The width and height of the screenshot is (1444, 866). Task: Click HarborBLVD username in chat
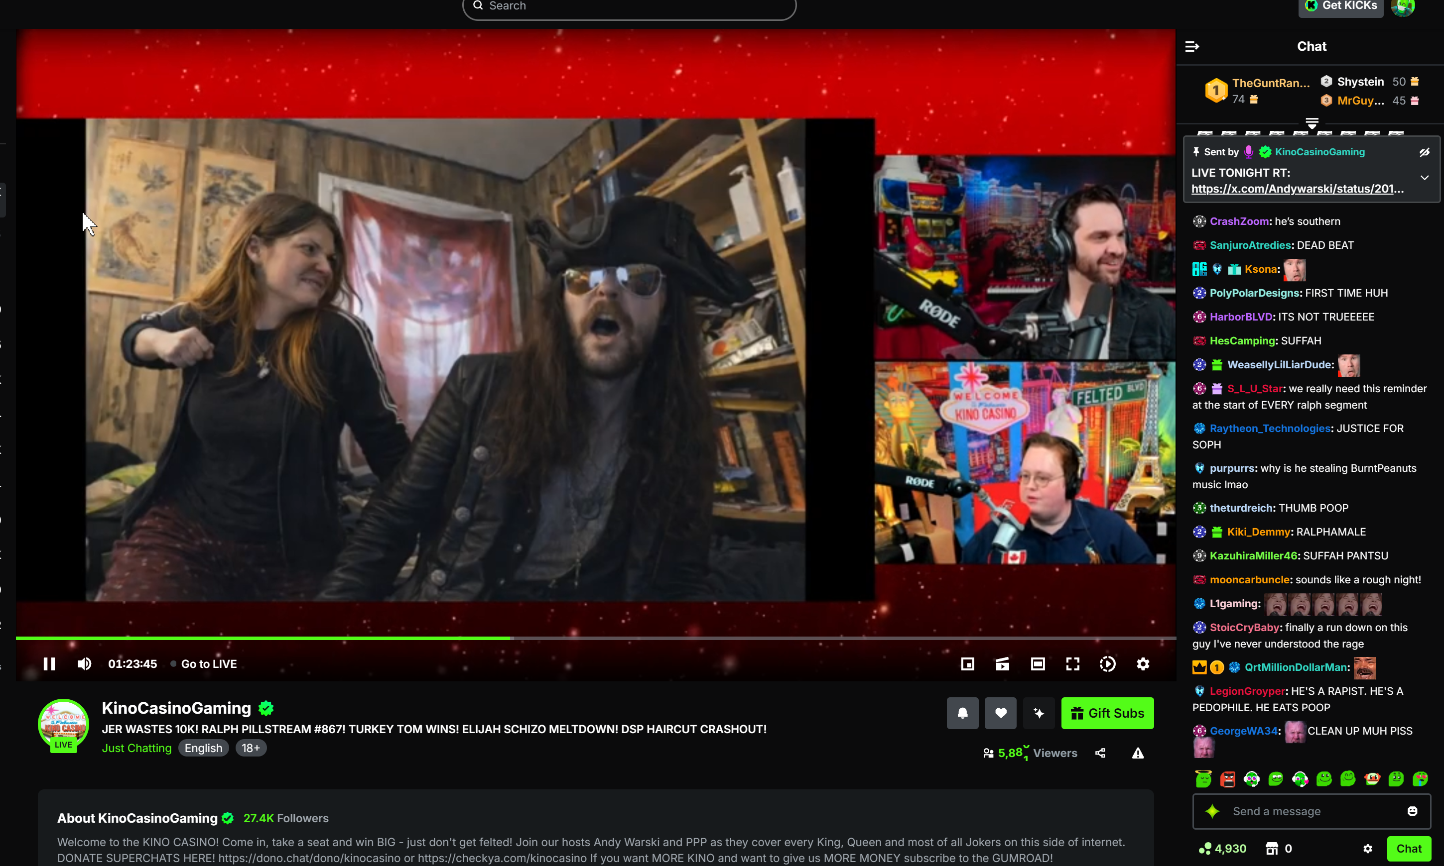click(x=1241, y=317)
